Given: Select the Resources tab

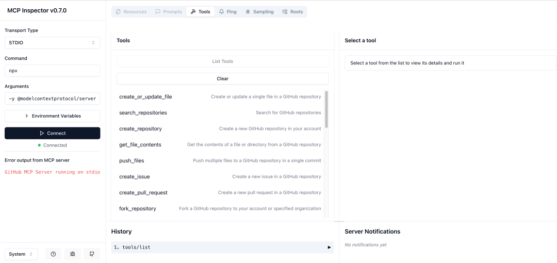Looking at the screenshot, I should pos(131,12).
